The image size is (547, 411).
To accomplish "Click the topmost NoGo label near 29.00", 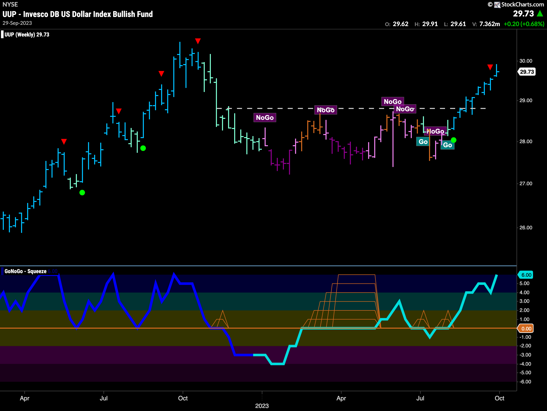I will coord(393,102).
